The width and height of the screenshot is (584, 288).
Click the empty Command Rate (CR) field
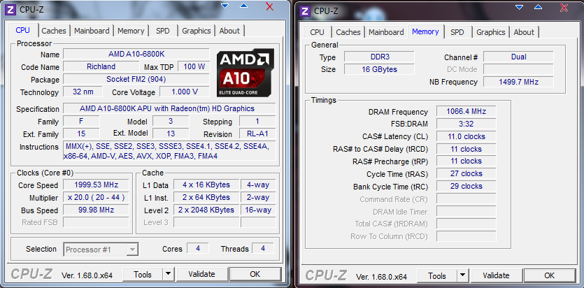click(x=467, y=199)
